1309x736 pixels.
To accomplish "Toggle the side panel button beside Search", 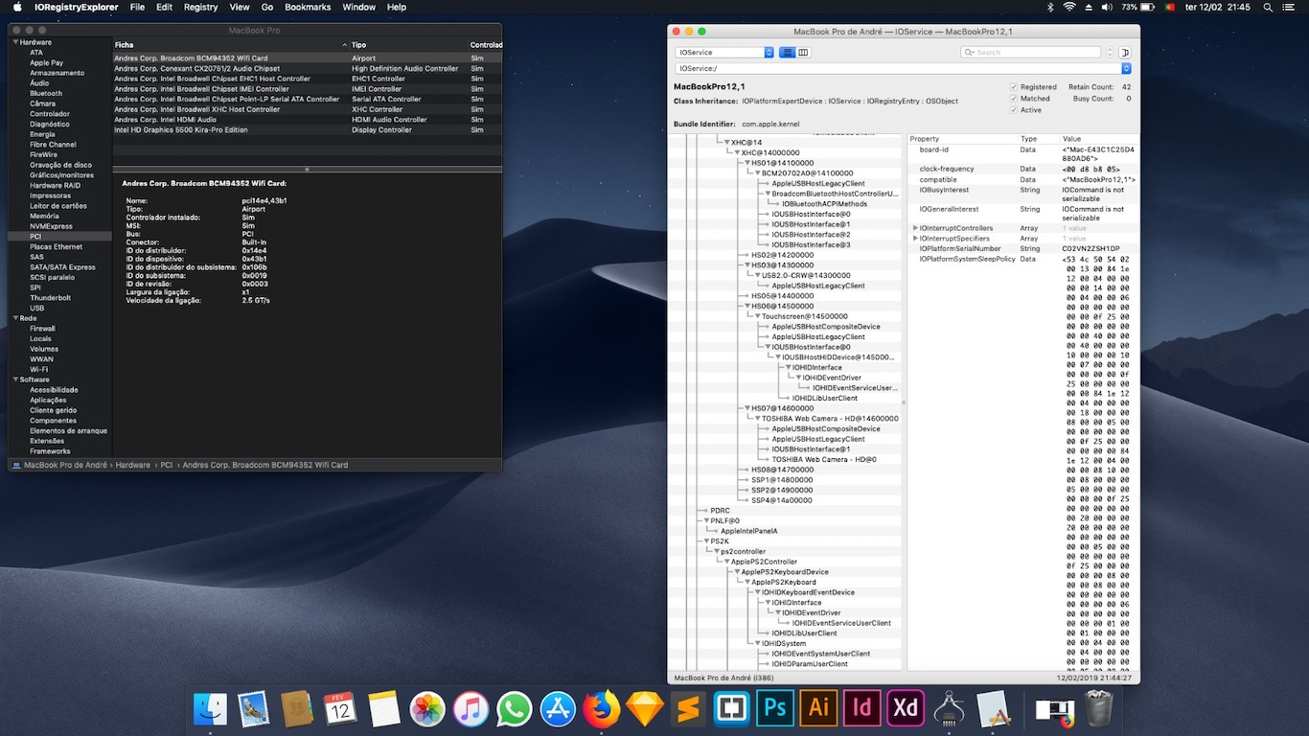I will click(1125, 53).
